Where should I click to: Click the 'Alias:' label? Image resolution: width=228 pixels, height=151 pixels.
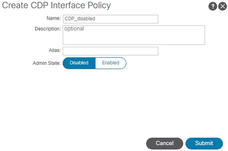pyautogui.click(x=55, y=50)
